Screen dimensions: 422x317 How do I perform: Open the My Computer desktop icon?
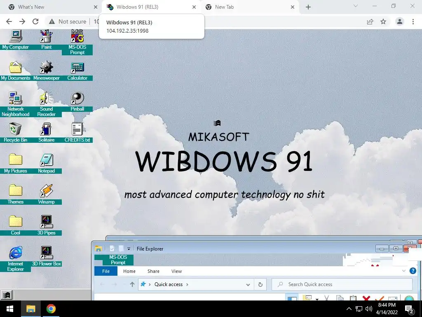click(x=15, y=40)
